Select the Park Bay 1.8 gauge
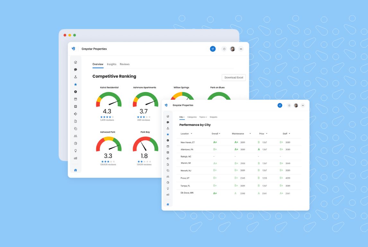The height and width of the screenshot is (247, 368). click(x=145, y=144)
